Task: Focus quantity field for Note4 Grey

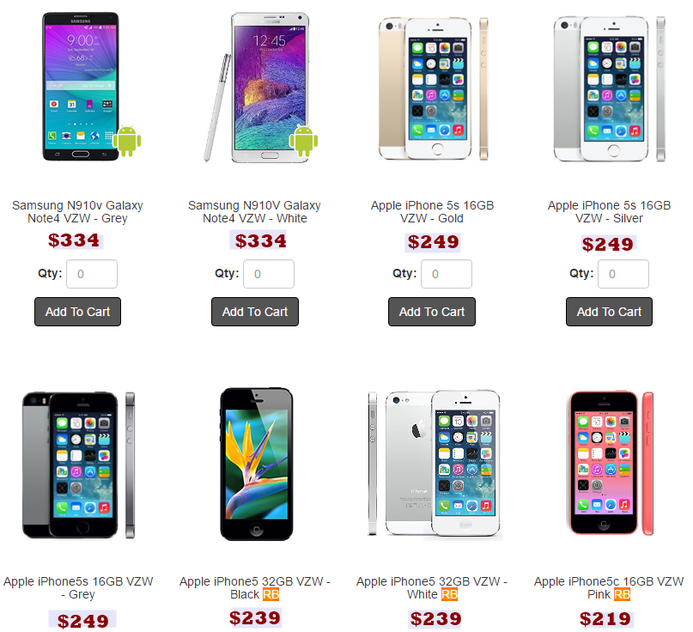Action: coord(92,274)
